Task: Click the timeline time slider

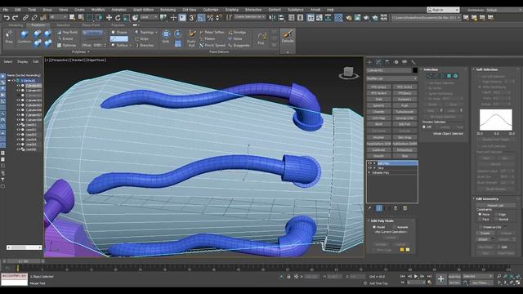Action: [24, 261]
